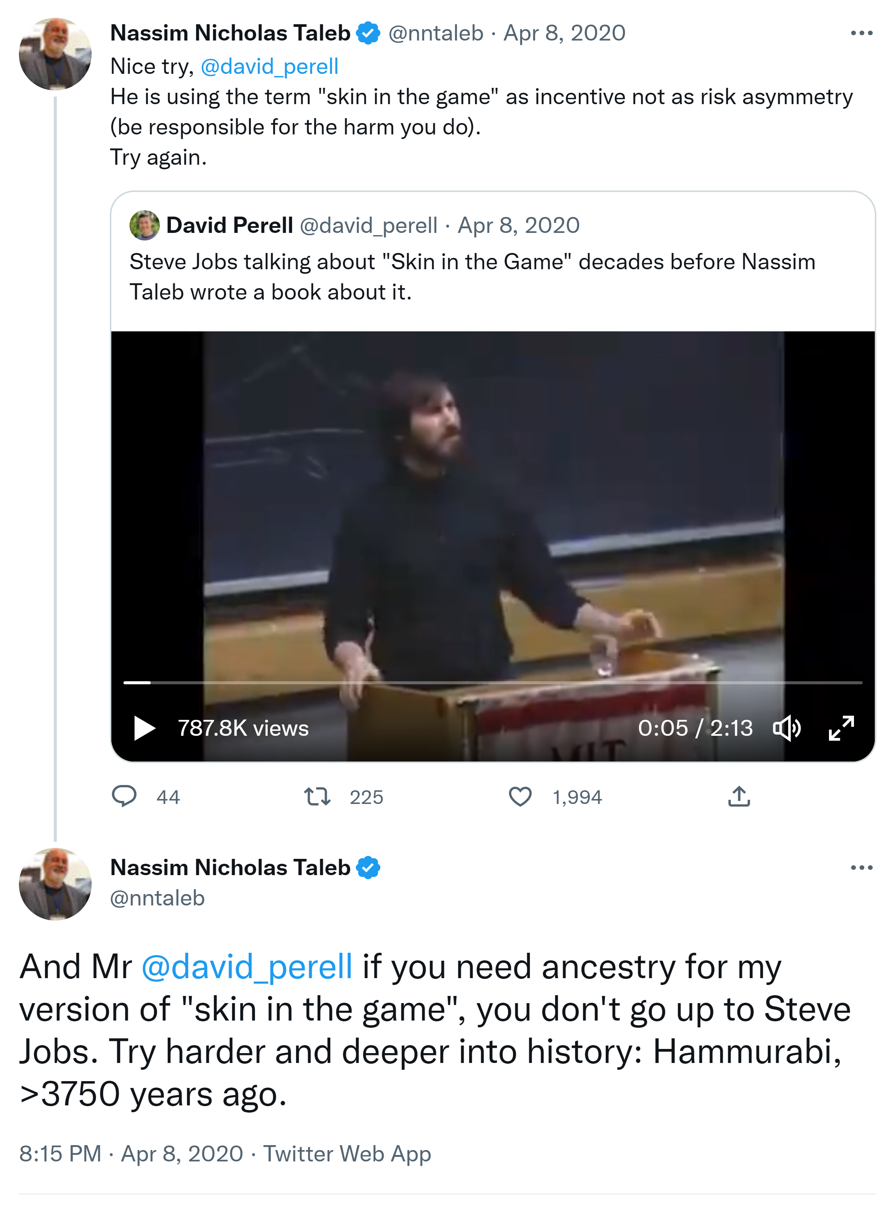Open @david_perell mention in reply tweet
Image resolution: width=896 pixels, height=1208 pixels.
(247, 967)
